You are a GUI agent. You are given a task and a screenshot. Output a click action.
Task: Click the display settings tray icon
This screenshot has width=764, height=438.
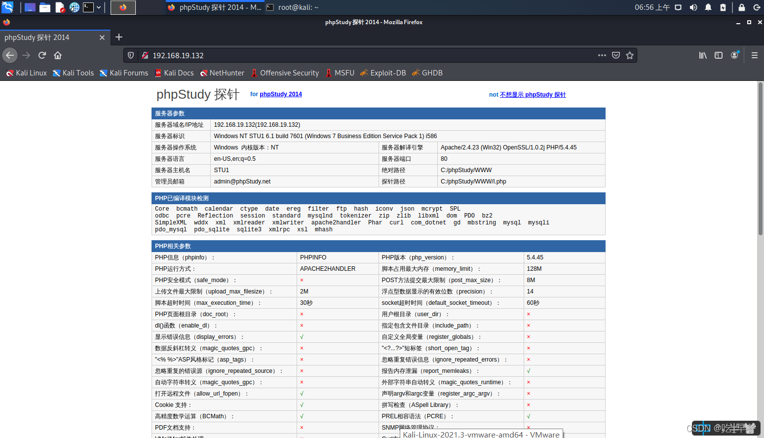click(x=678, y=7)
